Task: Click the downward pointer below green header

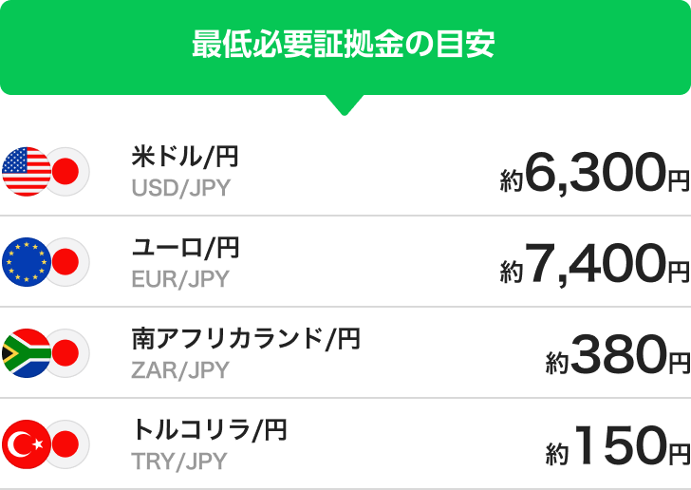Action: [344, 104]
